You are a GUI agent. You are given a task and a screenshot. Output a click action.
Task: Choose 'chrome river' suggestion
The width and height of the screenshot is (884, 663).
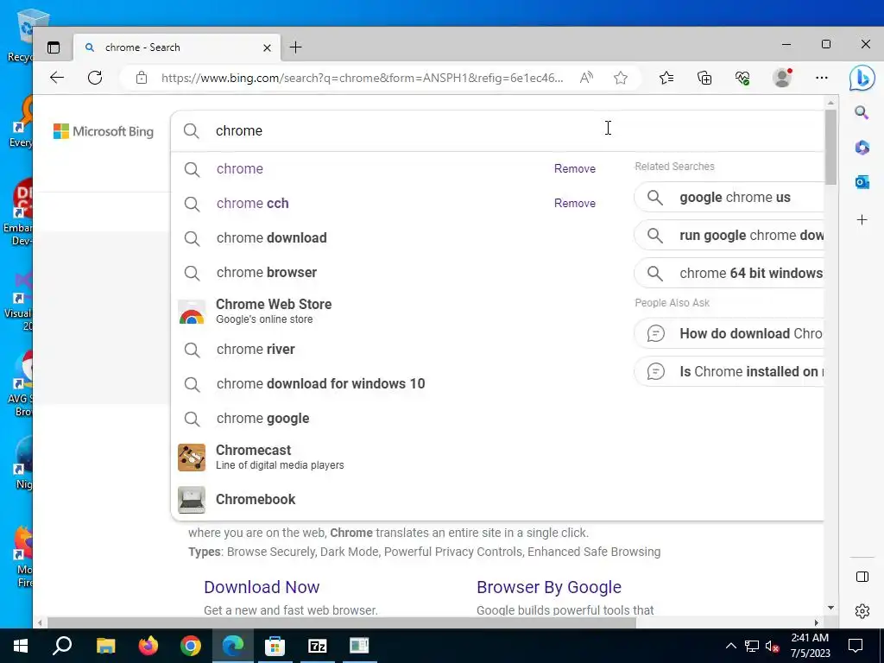coord(256,350)
